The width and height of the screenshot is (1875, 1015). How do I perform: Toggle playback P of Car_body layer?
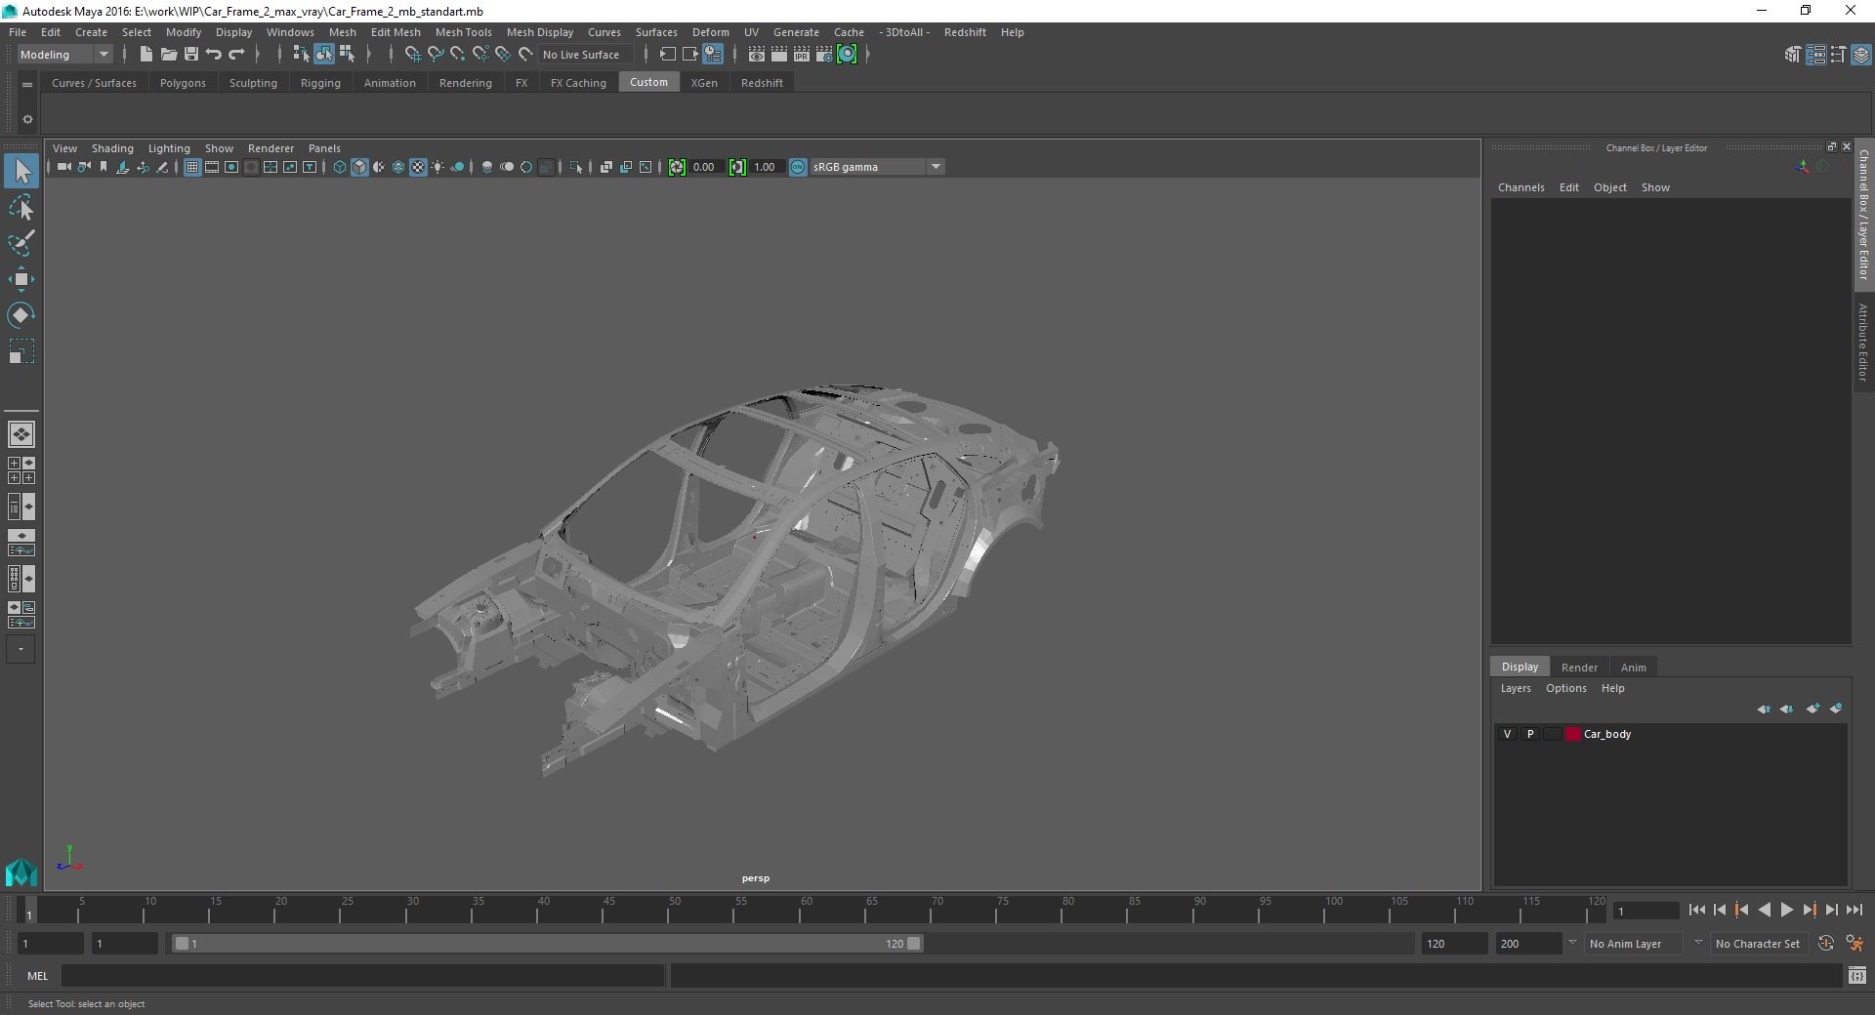pos(1530,734)
